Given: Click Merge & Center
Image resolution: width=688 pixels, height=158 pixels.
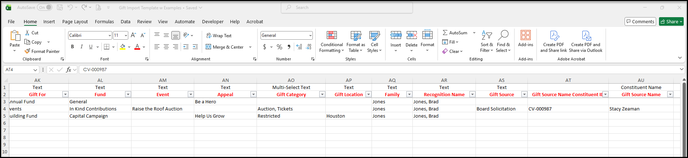Looking at the screenshot, I should [x=225, y=47].
